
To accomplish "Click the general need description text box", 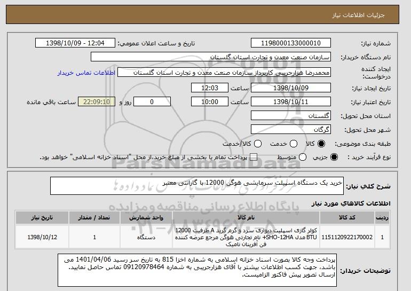I will coord(197,186).
